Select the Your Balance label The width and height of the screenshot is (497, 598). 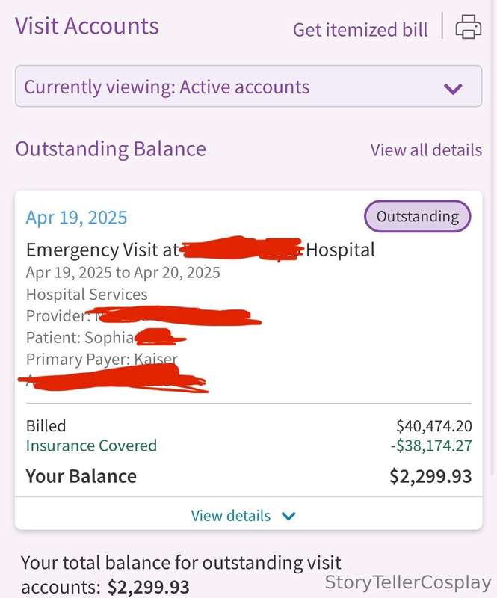[x=81, y=476]
